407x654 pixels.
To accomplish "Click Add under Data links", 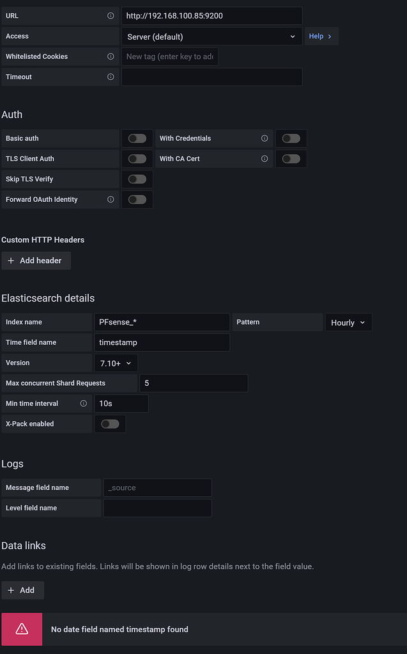I will click(22, 590).
